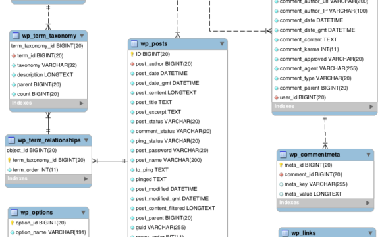The height and width of the screenshot is (237, 382).
Task: Select the post_author foreign key diamond icon
Action: pos(132,64)
